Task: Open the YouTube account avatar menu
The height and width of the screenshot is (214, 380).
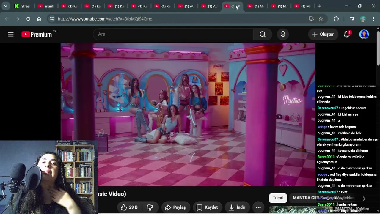Action: 364,34
